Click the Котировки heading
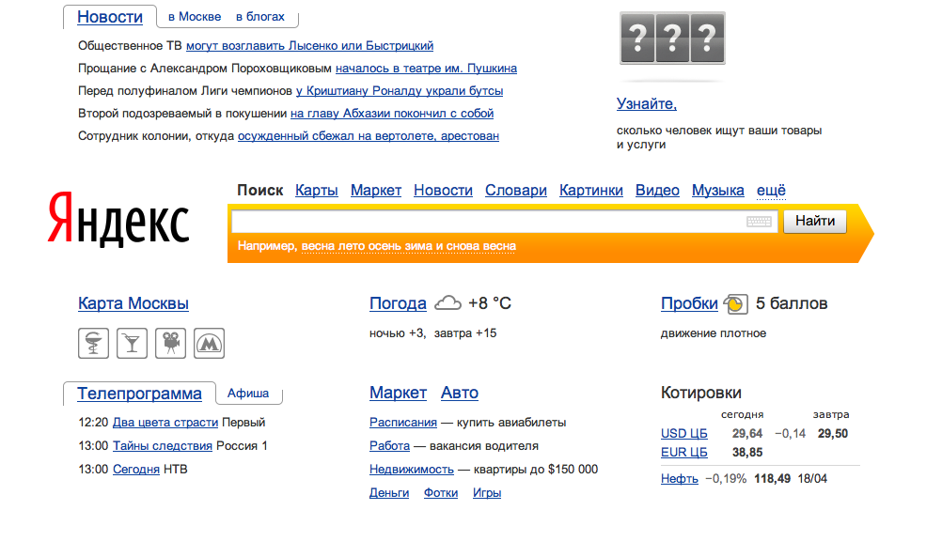942x541 pixels. click(701, 393)
